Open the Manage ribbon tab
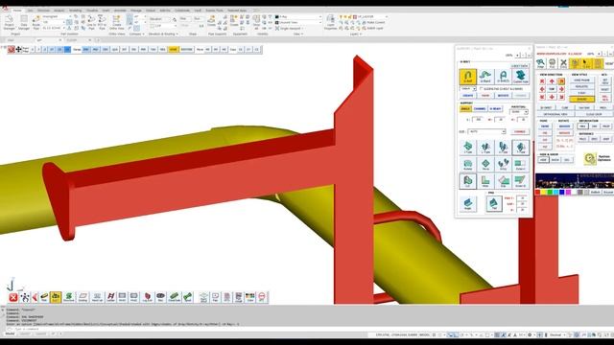This screenshot has height=345, width=614. [136, 11]
